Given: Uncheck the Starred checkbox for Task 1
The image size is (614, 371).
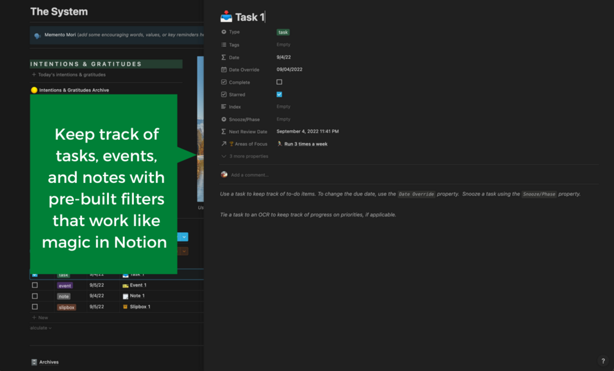Looking at the screenshot, I should click(279, 94).
